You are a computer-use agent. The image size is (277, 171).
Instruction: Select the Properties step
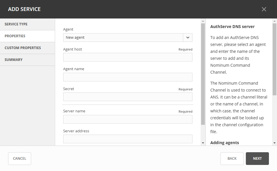point(27,36)
